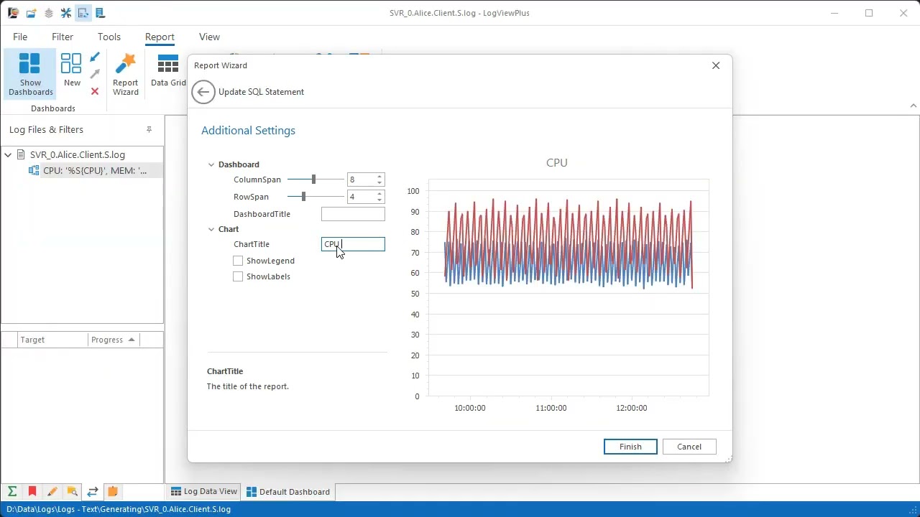Screen dimensions: 920x517
Task: Enable the ShowLegend checkbox
Action: coord(238,261)
